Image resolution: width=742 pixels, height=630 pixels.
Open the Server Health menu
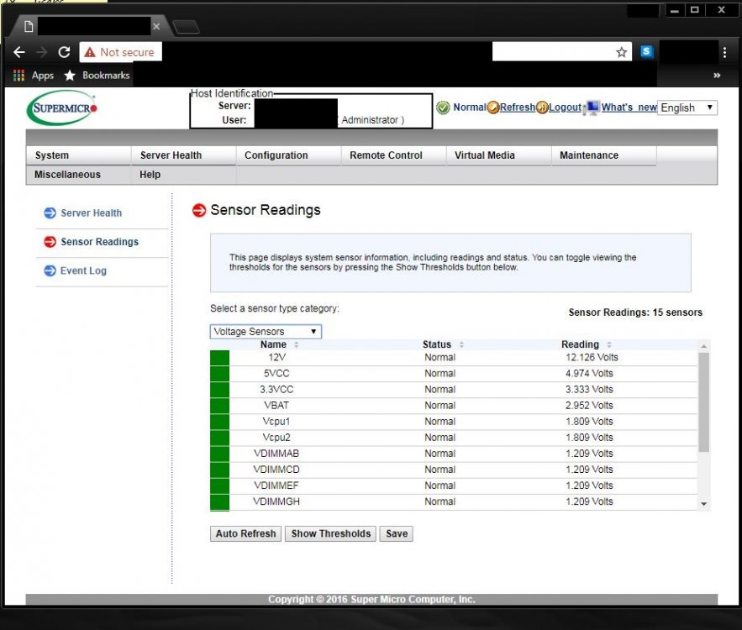point(183,155)
